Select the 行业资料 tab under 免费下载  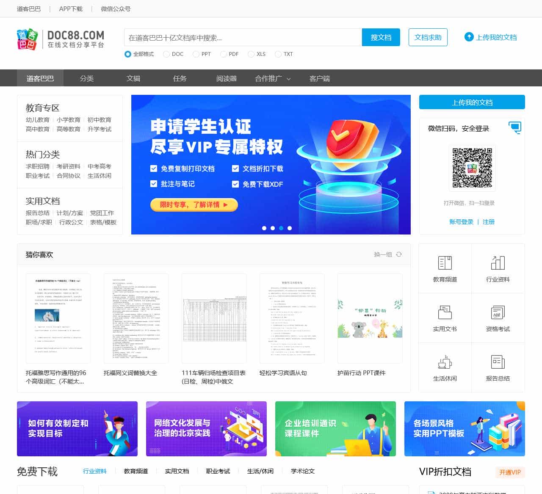coord(95,471)
